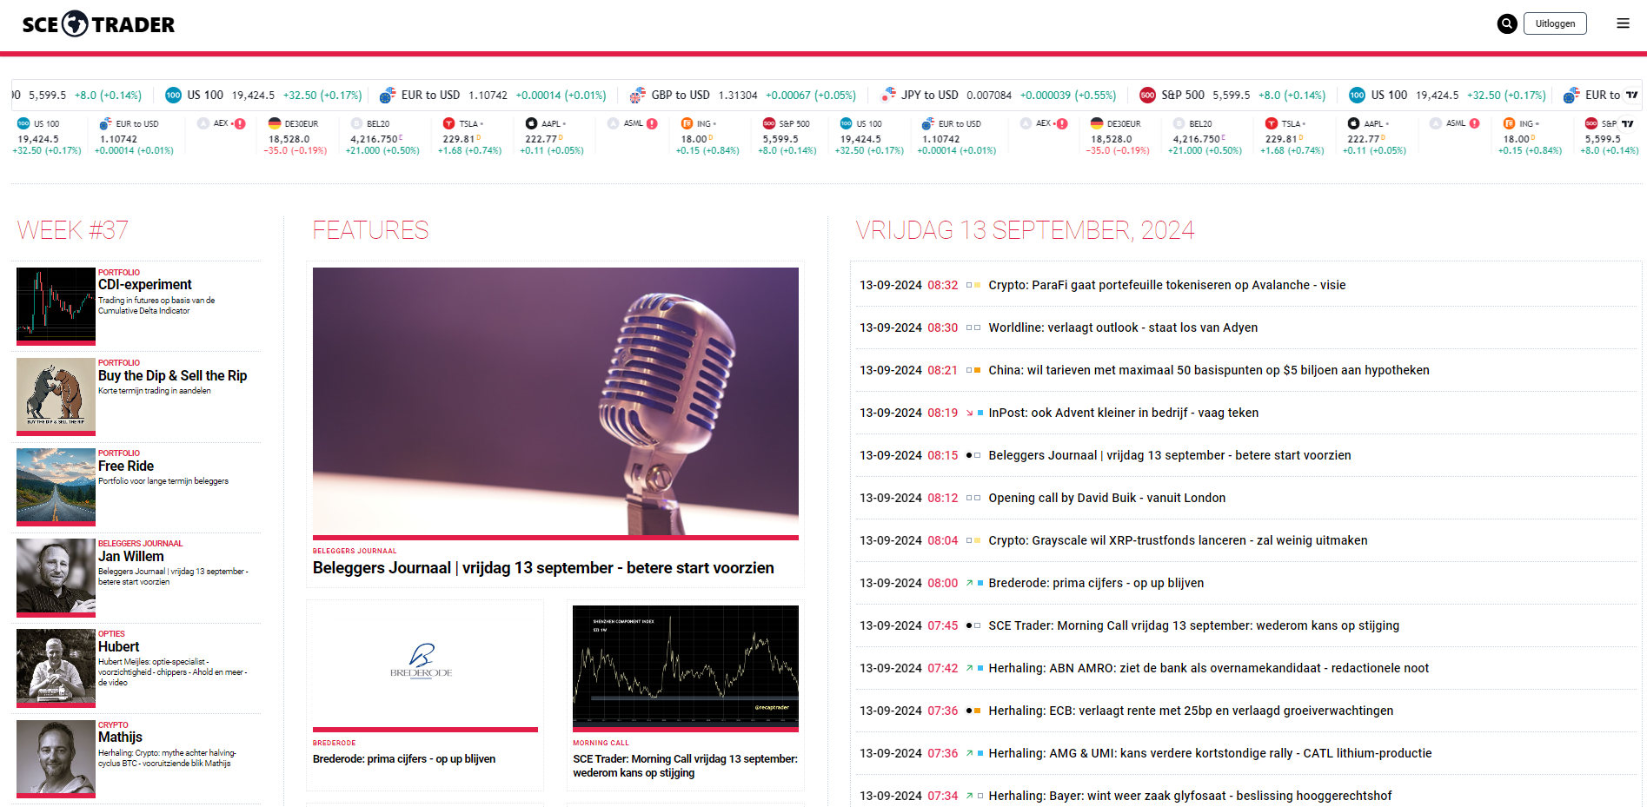Click the blue square marker in the InPost row
This screenshot has height=807, width=1647.
pos(980,413)
